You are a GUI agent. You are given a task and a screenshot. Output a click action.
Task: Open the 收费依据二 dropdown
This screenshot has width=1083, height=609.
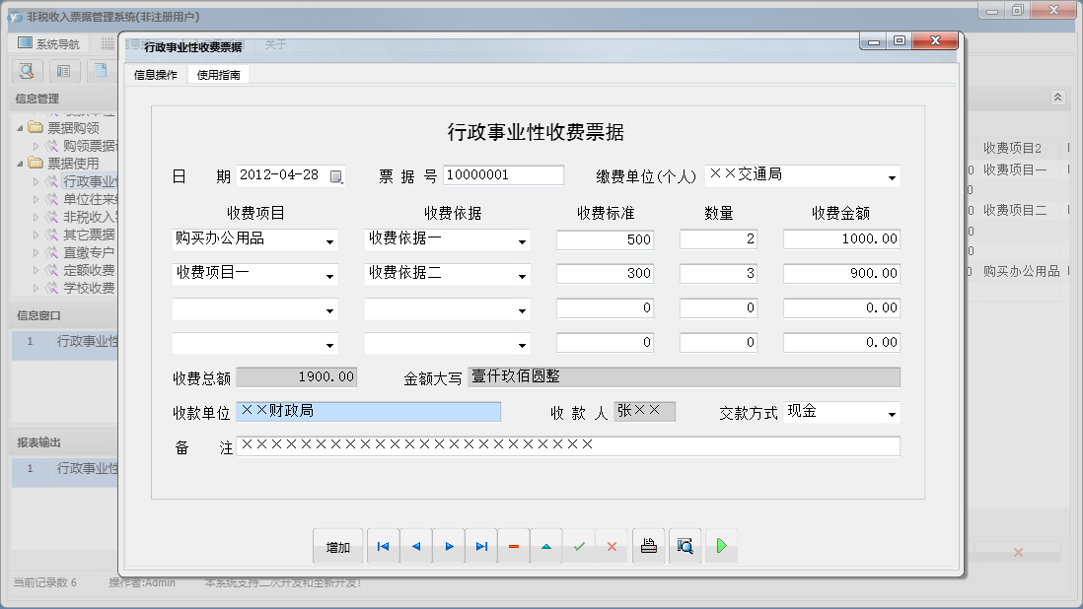[522, 276]
